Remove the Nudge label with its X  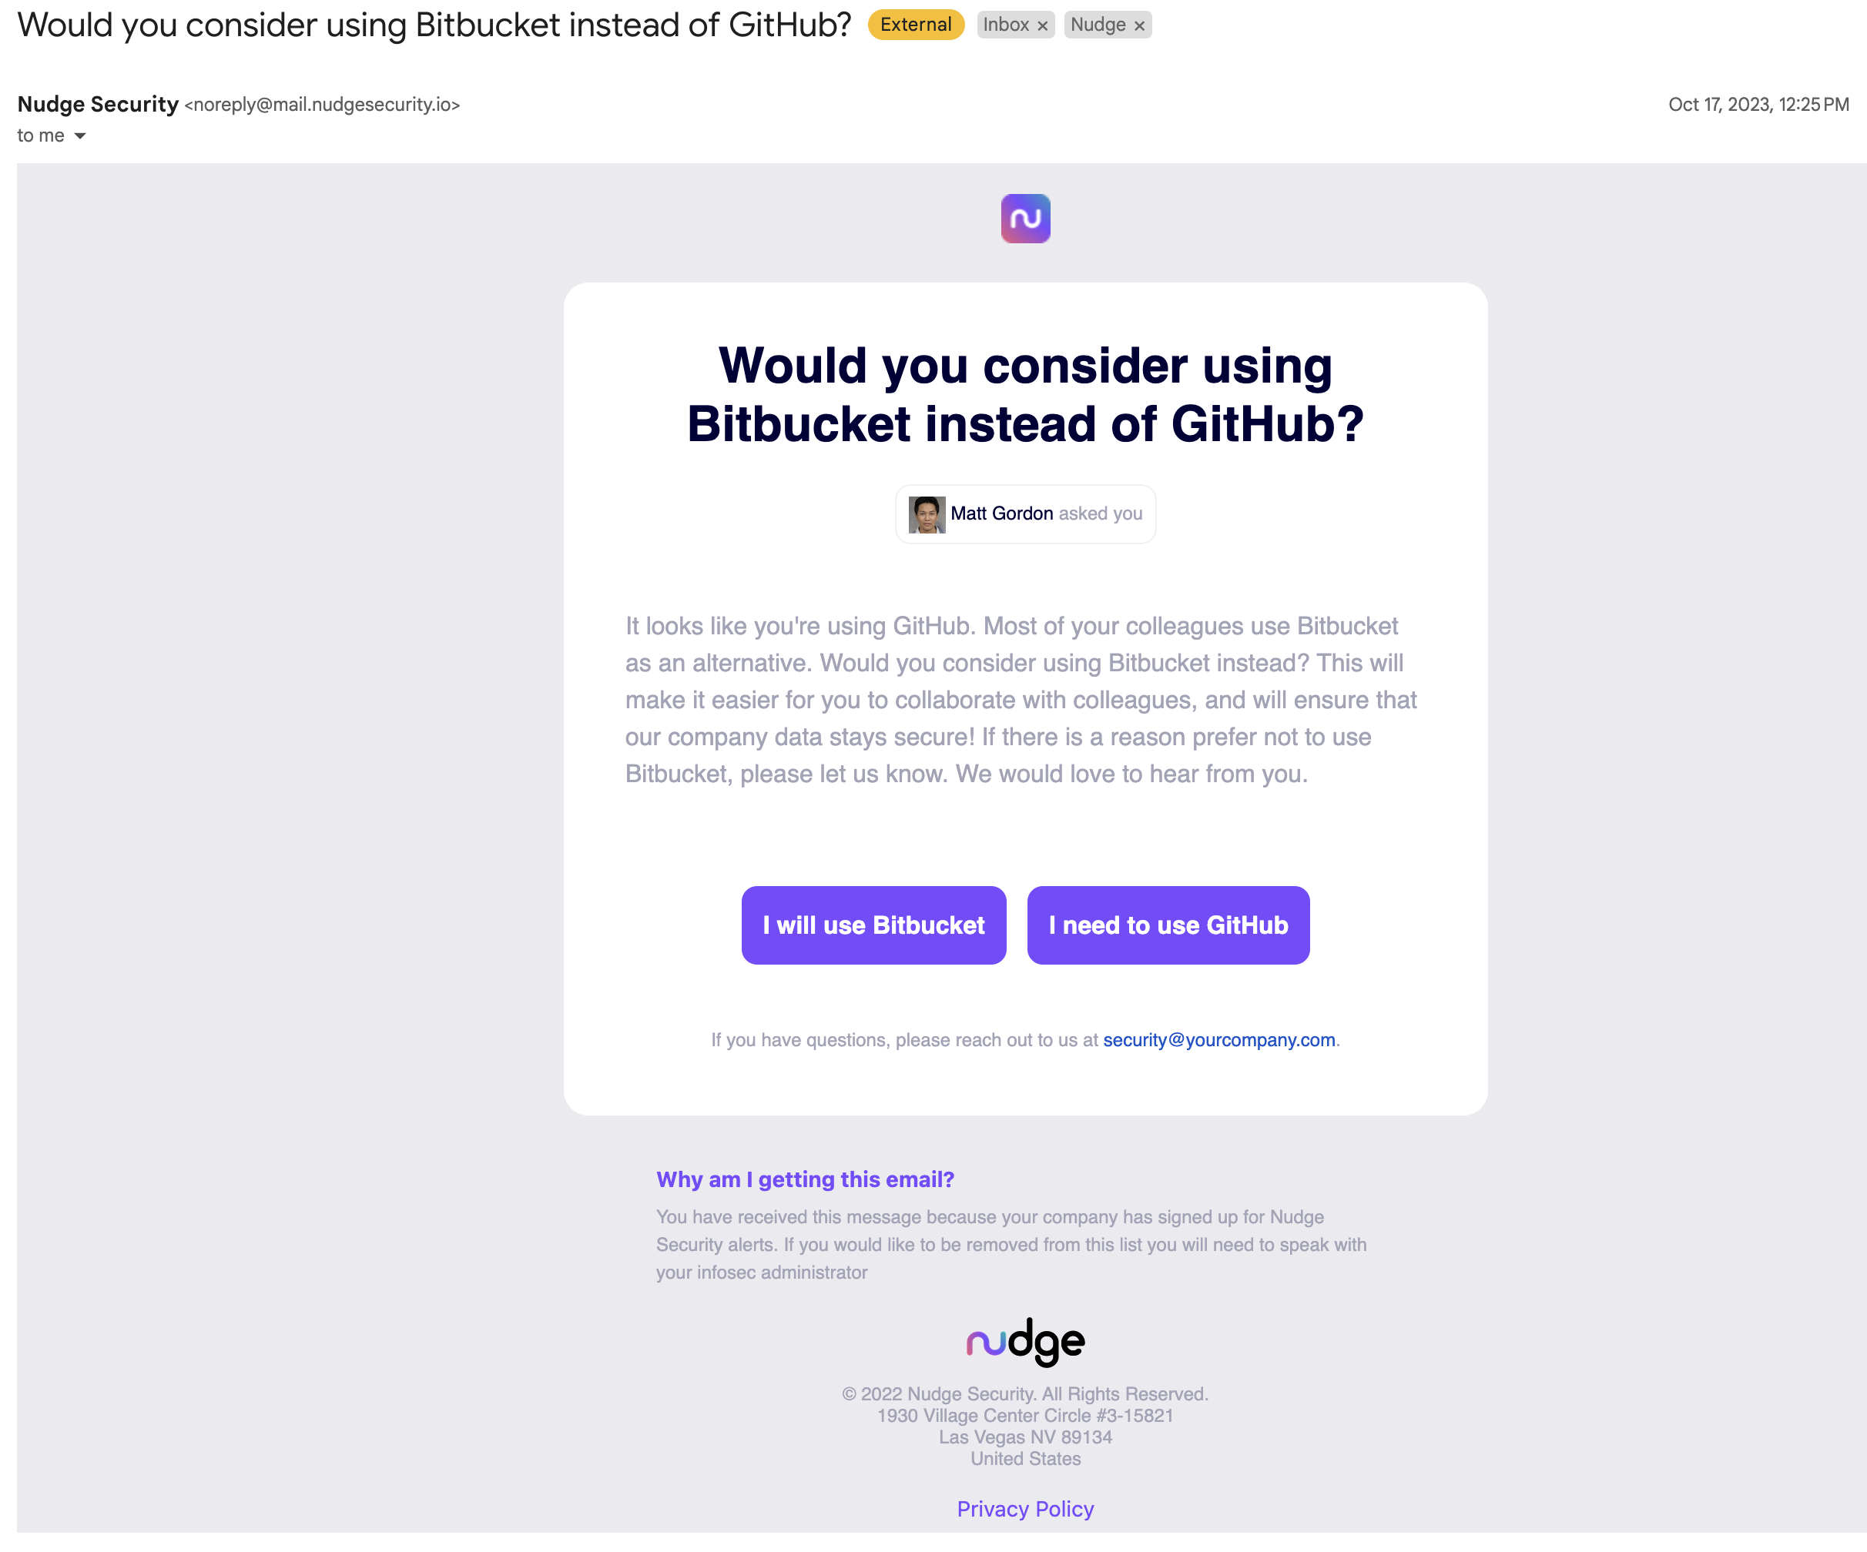1139,25
